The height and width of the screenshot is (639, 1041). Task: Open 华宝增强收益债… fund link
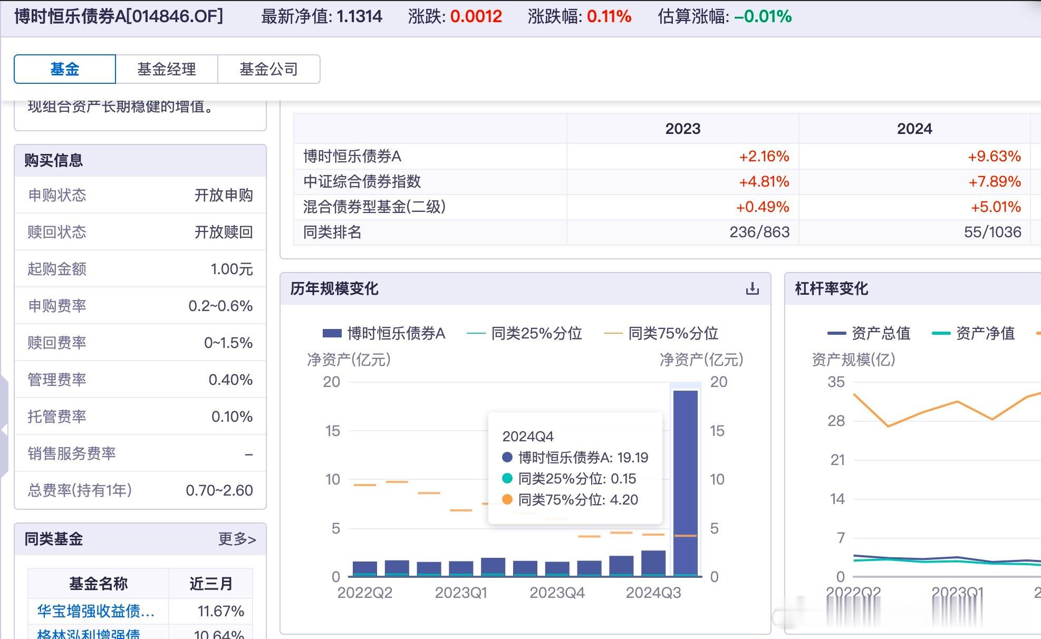pyautogui.click(x=96, y=611)
